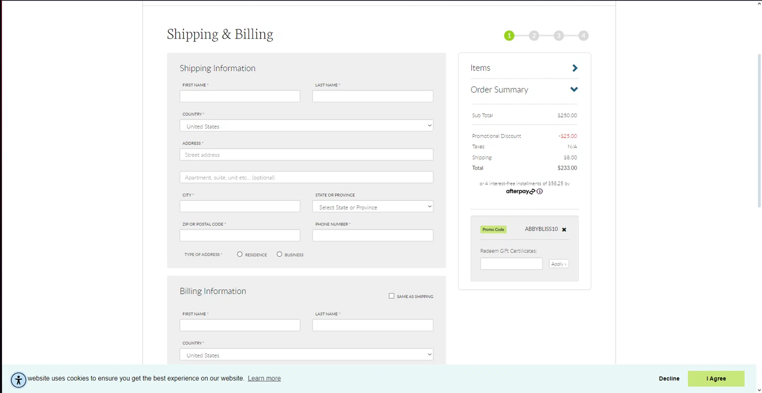The image size is (762, 393).
Task: Click checkout step 2 circle
Action: [533, 36]
